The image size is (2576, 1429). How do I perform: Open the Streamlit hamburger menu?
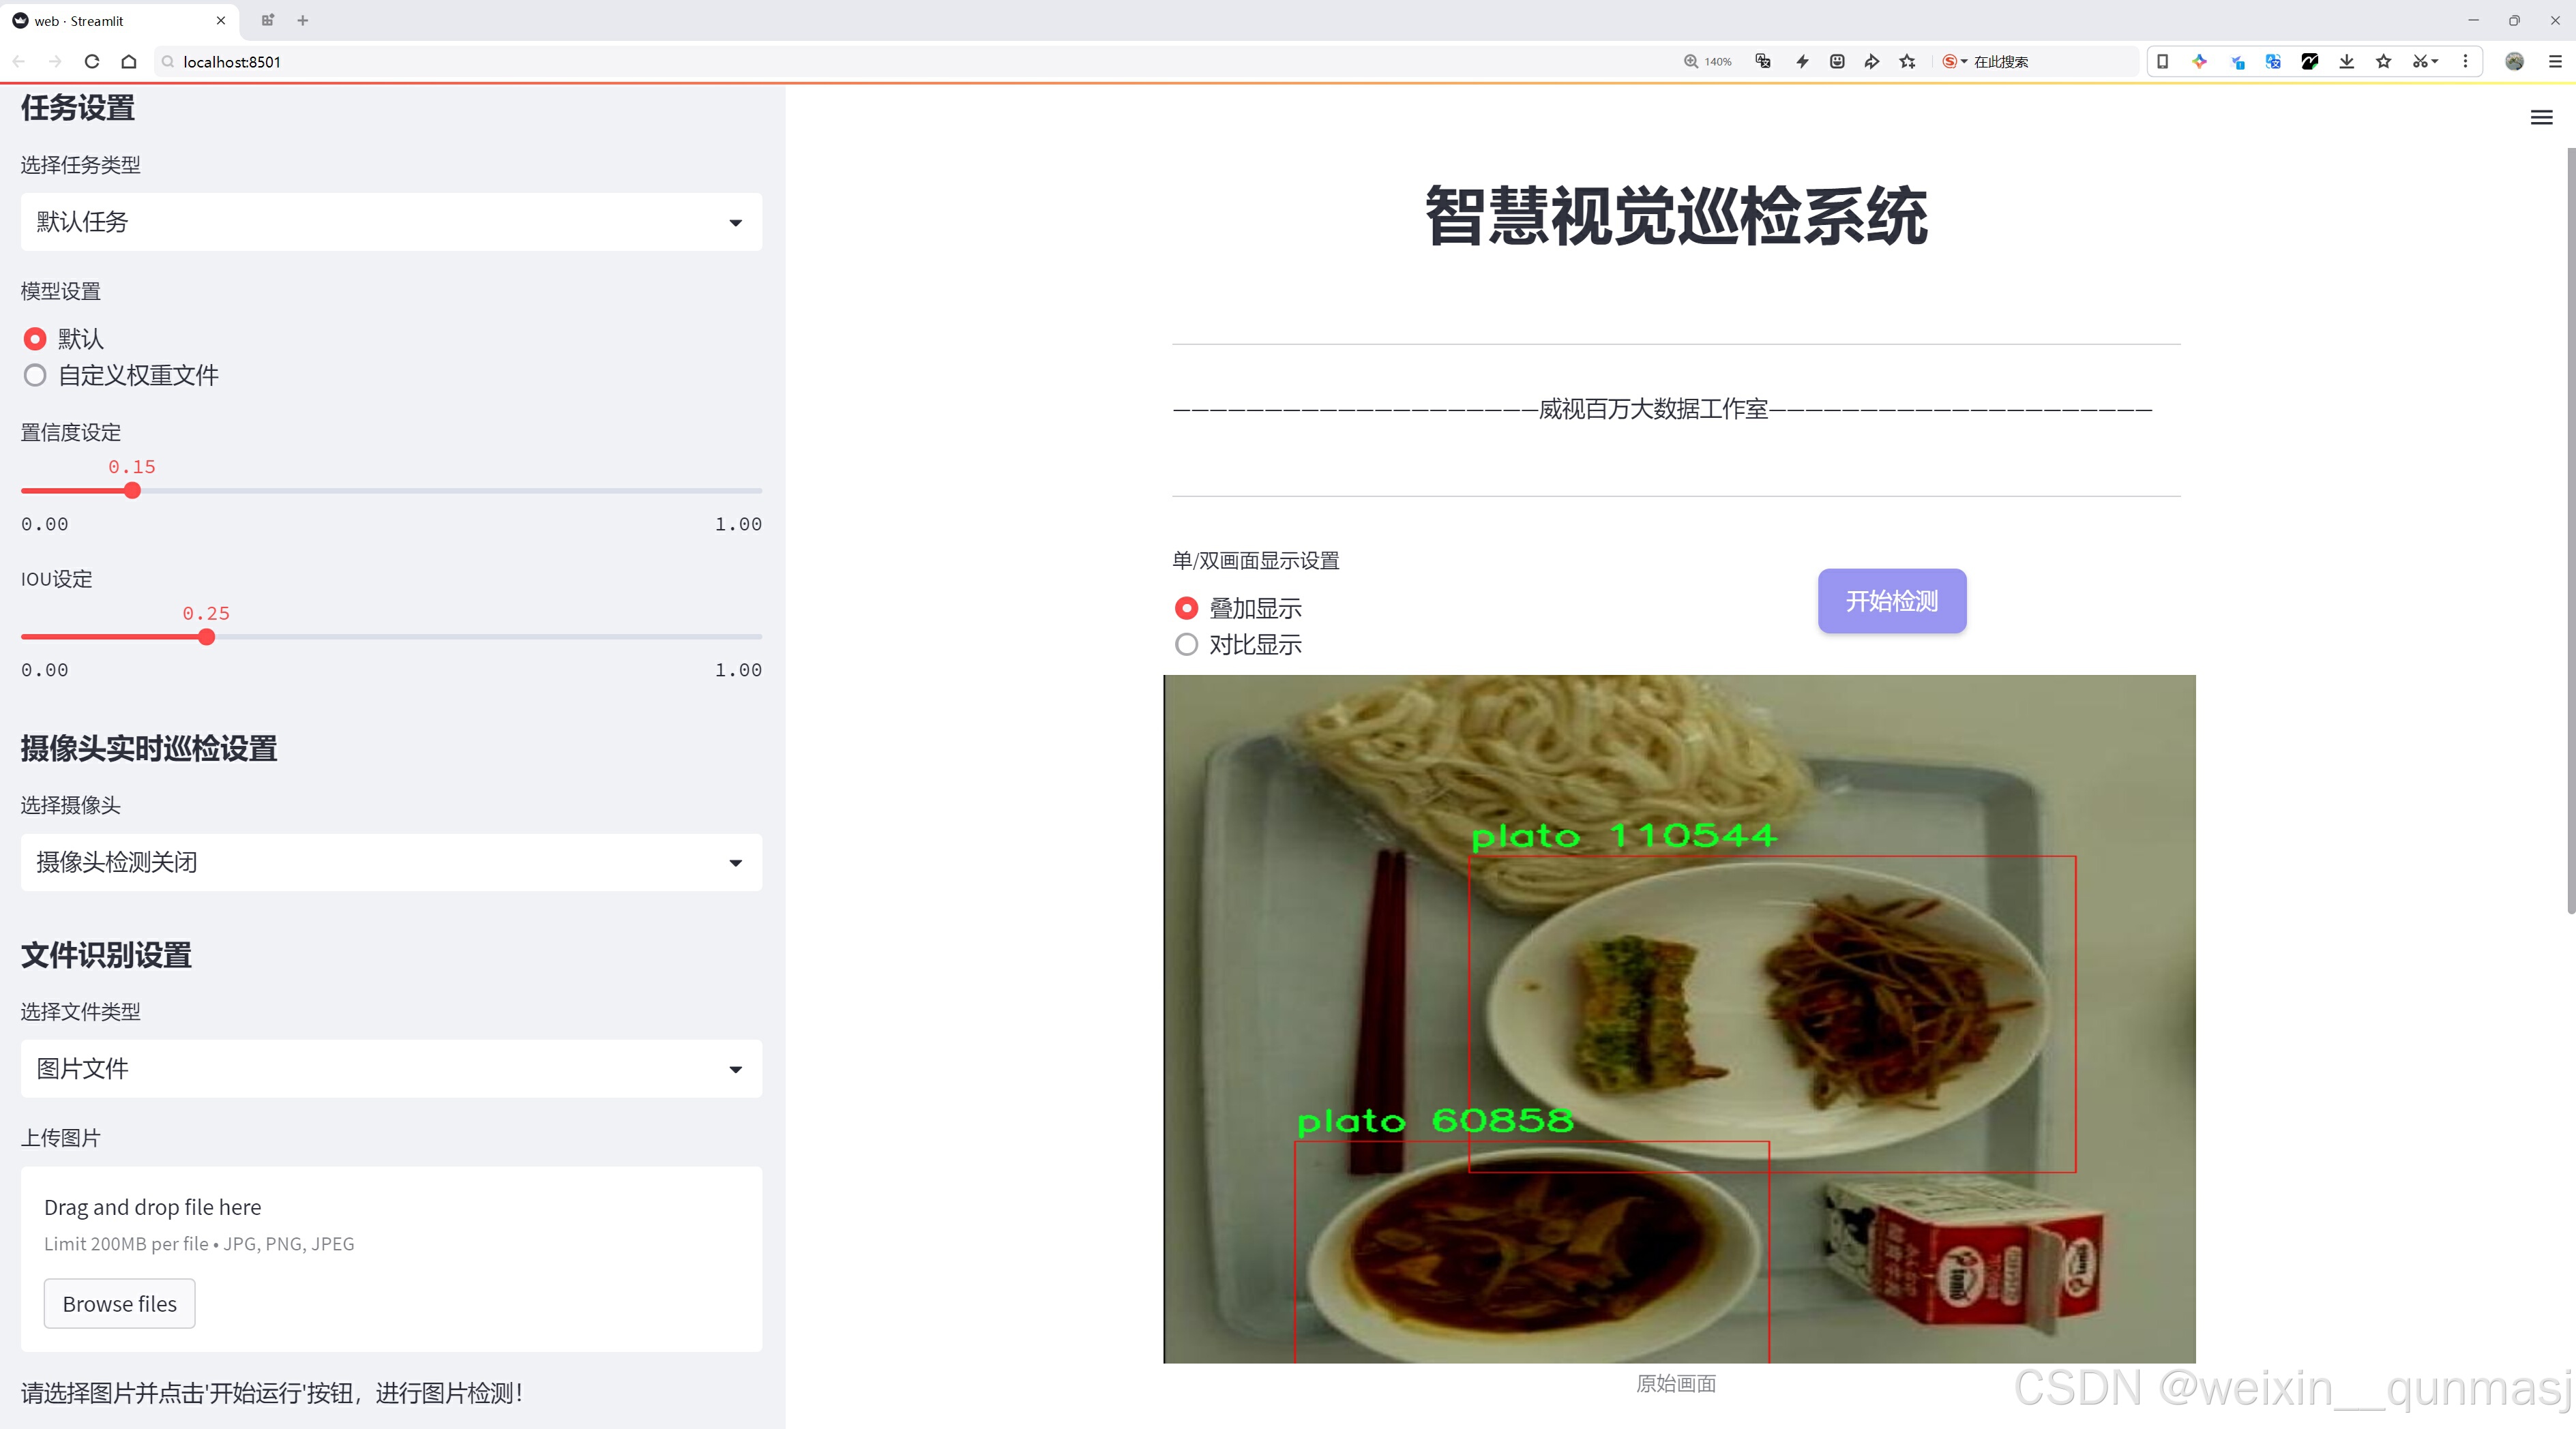point(2541,118)
